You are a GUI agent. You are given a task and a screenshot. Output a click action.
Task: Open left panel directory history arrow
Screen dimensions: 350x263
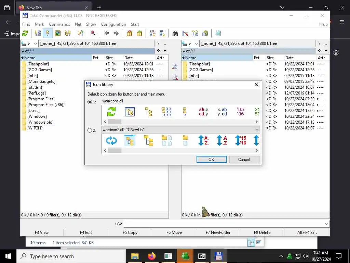165,51
